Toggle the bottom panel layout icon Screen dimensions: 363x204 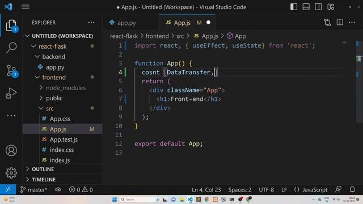(x=306, y=7)
